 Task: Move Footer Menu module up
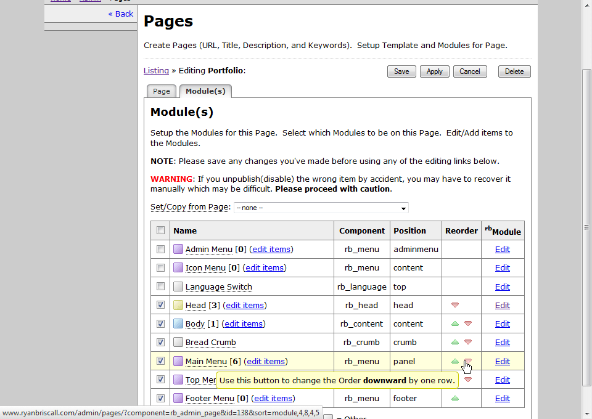tap(455, 398)
